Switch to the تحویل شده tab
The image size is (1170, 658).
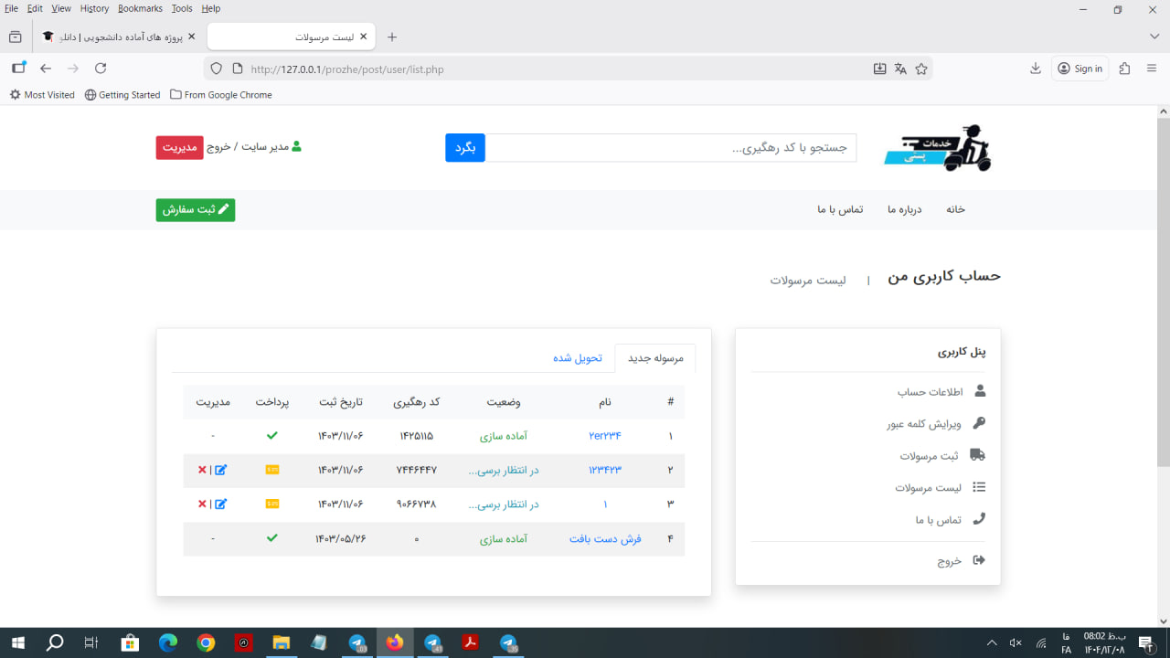pos(578,358)
